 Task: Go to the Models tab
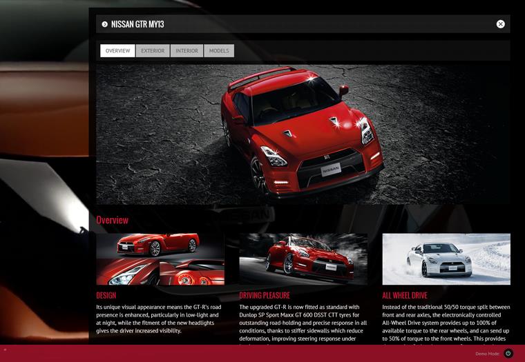(219, 50)
